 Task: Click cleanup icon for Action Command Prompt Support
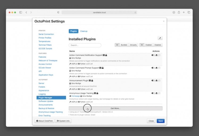pos(156,68)
